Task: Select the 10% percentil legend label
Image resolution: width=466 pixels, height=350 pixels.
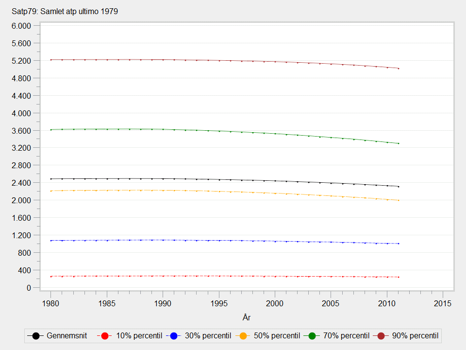Action: pyautogui.click(x=138, y=336)
